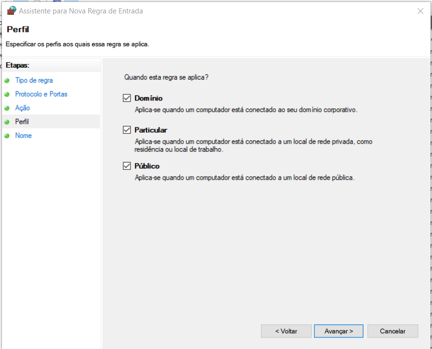Click the bold 'Particular' label text
Image resolution: width=432 pixels, height=349 pixels.
click(151, 130)
